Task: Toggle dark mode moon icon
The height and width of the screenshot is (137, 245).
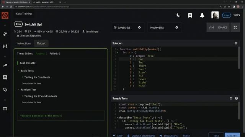Action: click(x=178, y=15)
